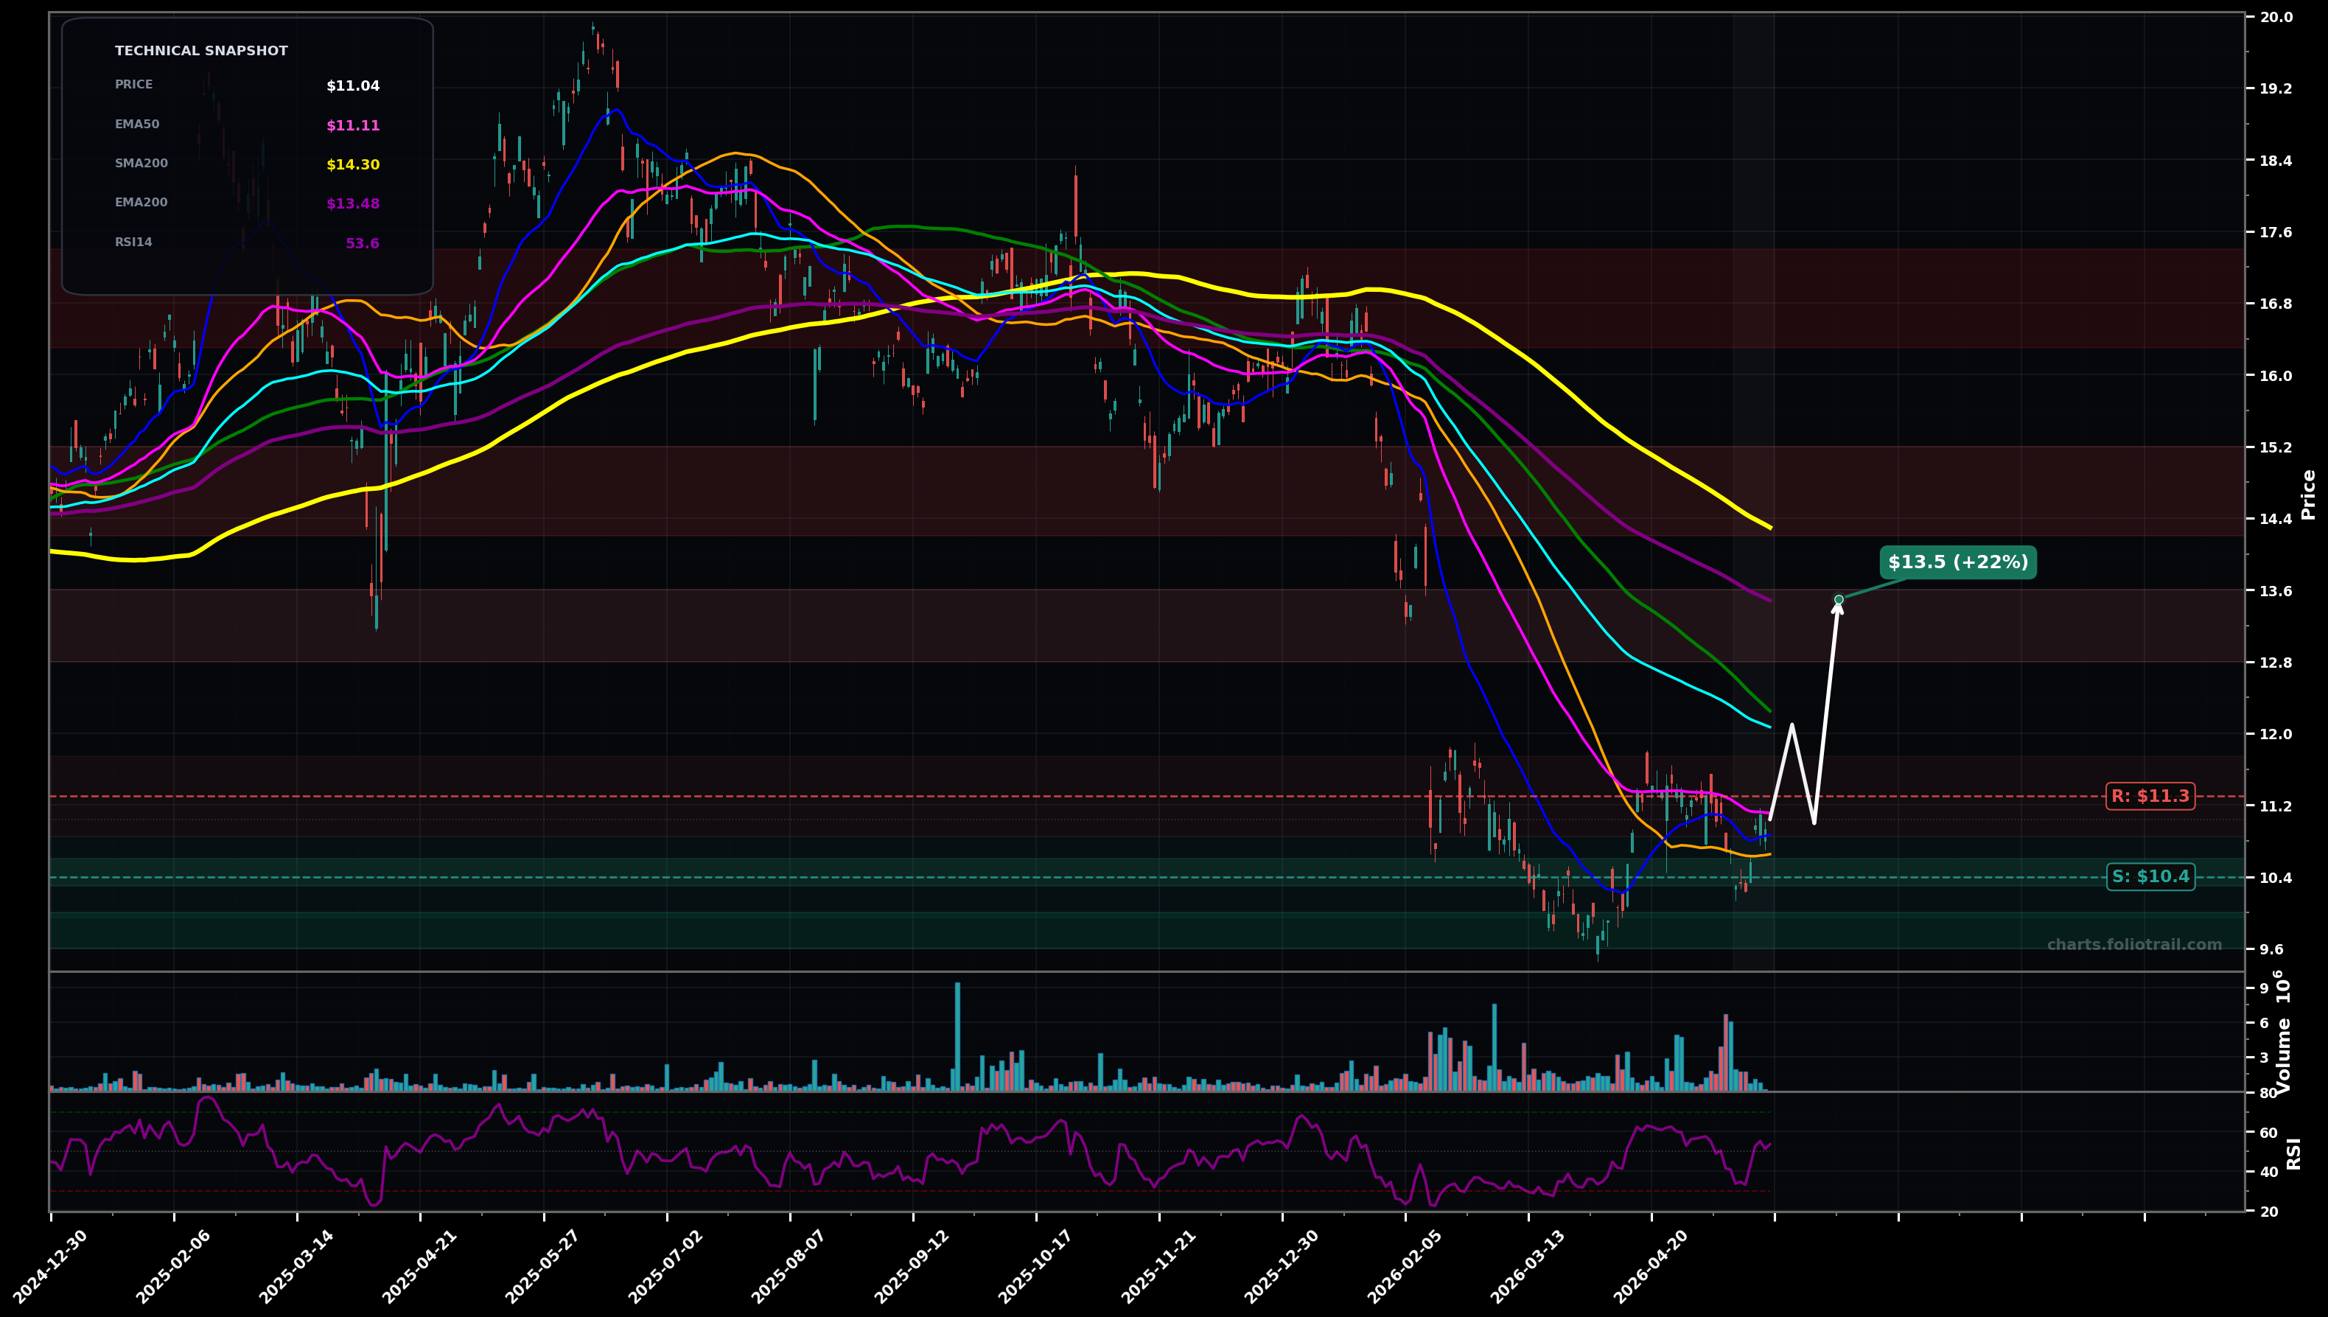Click the 2025-08-07 date axis label
The image size is (2328, 1317).
pyautogui.click(x=789, y=1266)
